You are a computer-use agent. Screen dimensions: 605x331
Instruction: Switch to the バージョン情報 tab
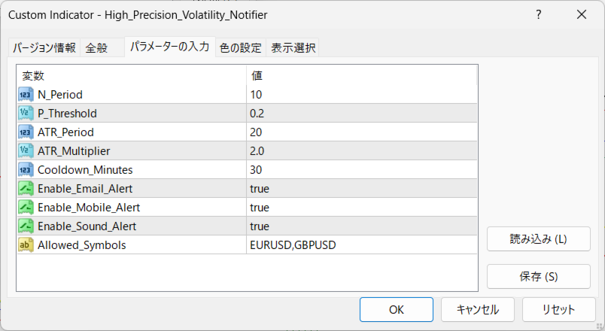coord(44,48)
